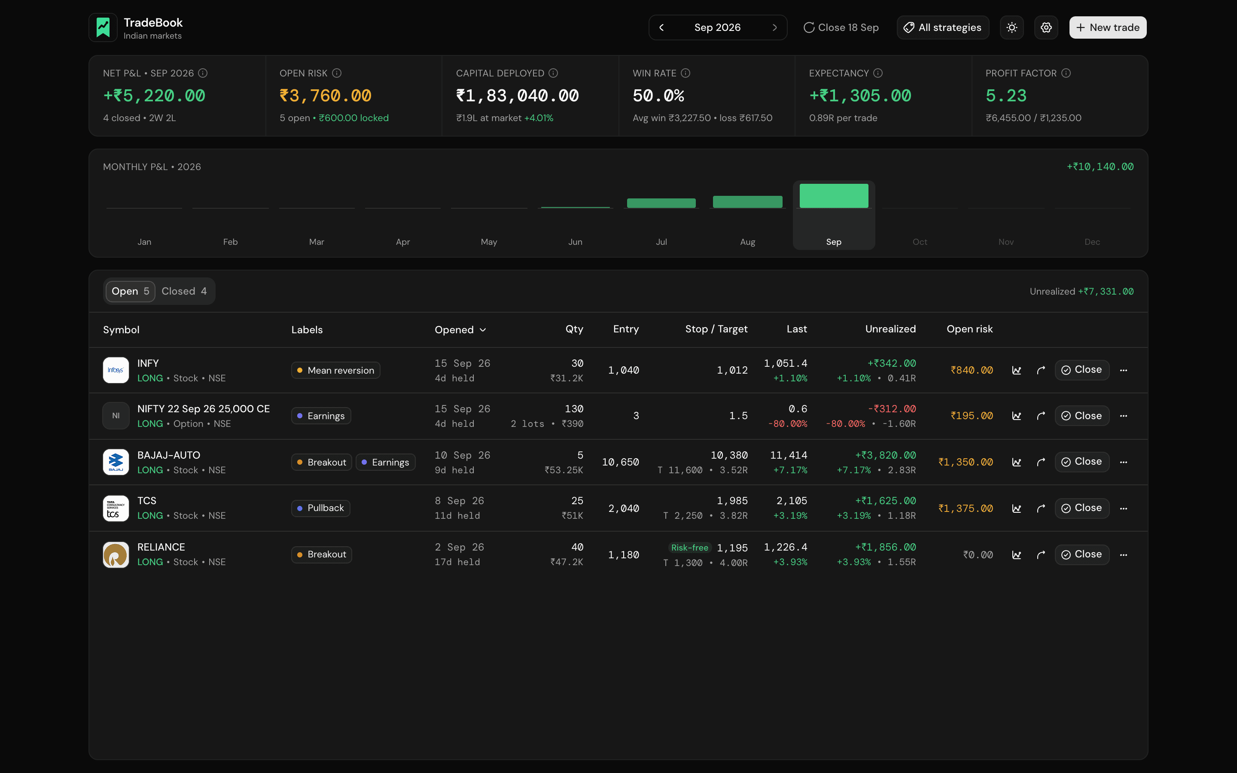
Task: Click Earnings label on BAJAJ-AUTO row
Action: [x=385, y=462]
